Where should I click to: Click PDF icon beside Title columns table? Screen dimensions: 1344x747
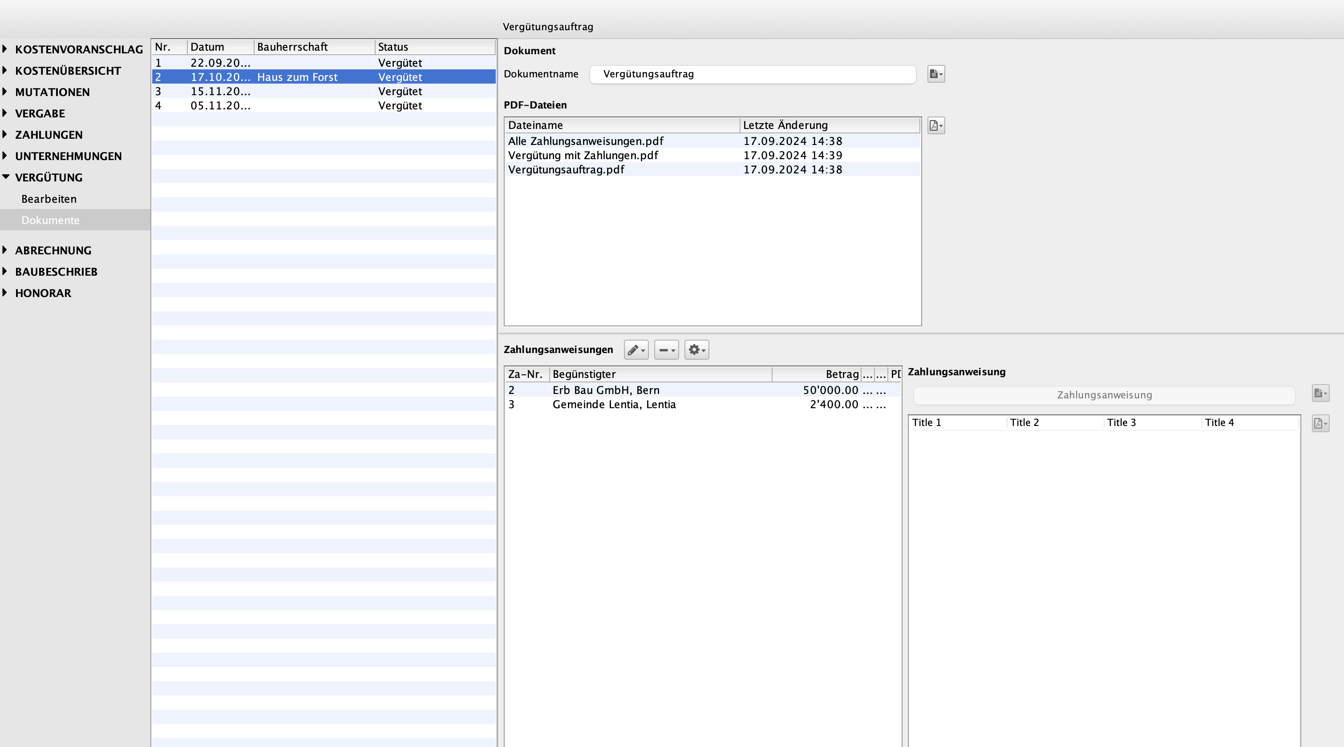point(1320,423)
